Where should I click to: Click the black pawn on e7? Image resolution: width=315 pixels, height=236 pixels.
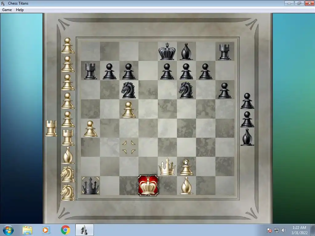tap(167, 71)
